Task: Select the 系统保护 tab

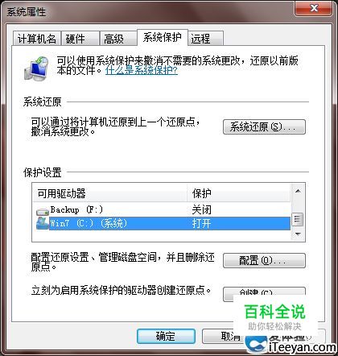Action: coord(163,37)
